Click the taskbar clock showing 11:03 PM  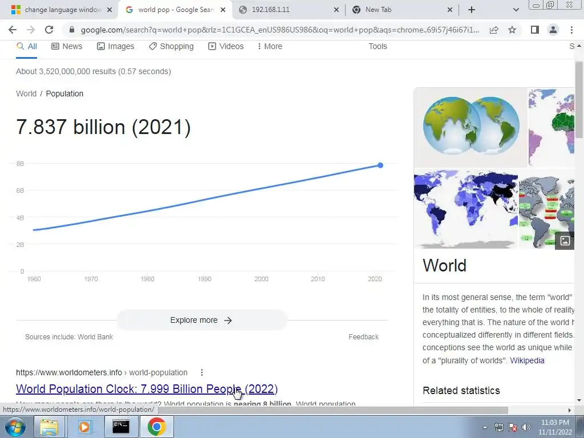point(554,427)
